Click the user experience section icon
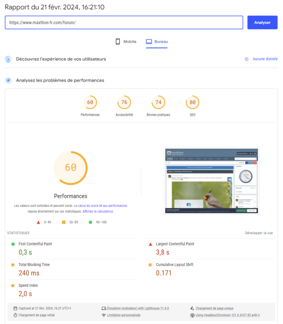The width and height of the screenshot is (283, 324). tap(8, 59)
